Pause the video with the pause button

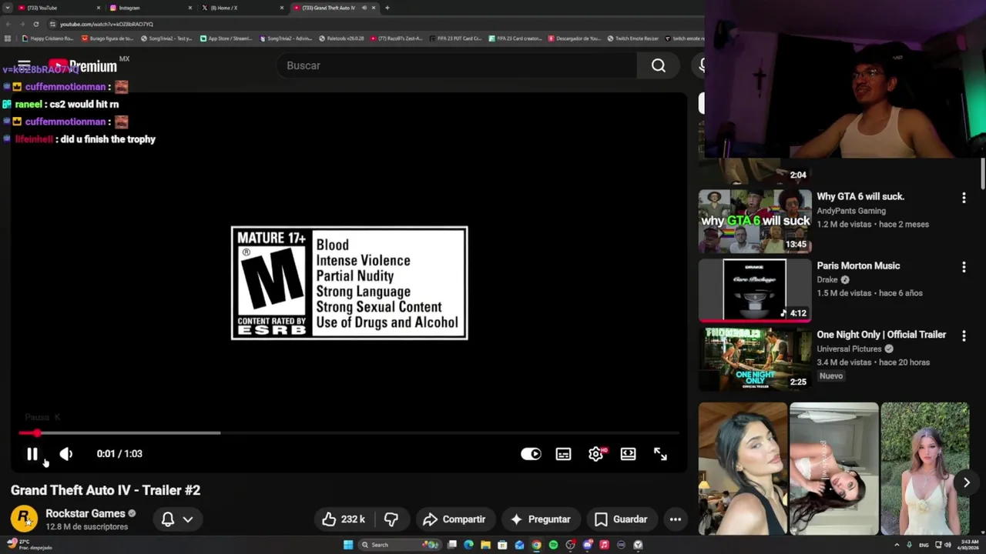tap(32, 454)
